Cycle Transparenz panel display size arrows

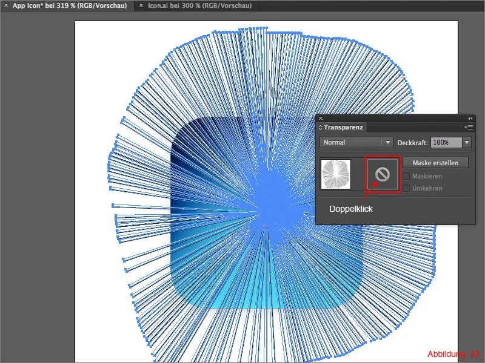tap(320, 127)
